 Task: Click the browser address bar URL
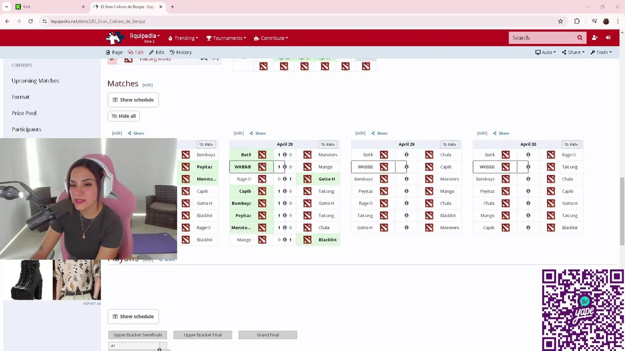98,21
